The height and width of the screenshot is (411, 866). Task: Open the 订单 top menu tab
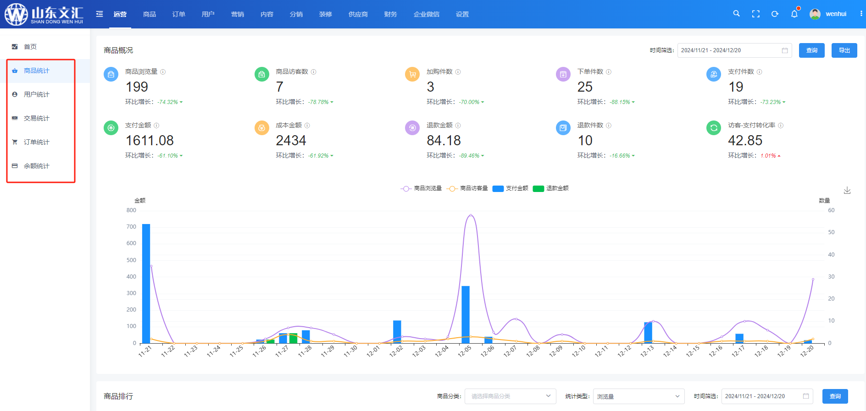point(179,14)
